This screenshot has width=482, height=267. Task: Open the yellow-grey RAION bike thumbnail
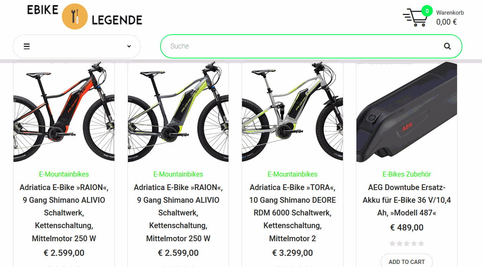(x=178, y=112)
